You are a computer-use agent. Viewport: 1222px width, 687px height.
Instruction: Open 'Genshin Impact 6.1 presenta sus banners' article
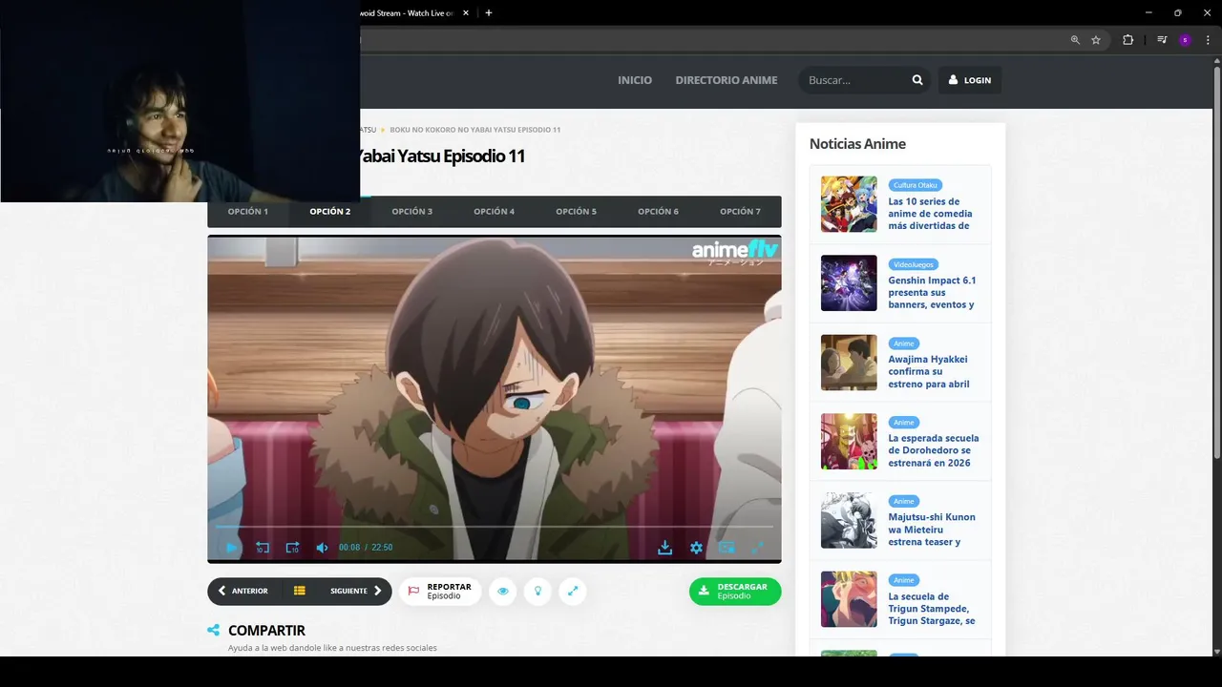coord(933,293)
